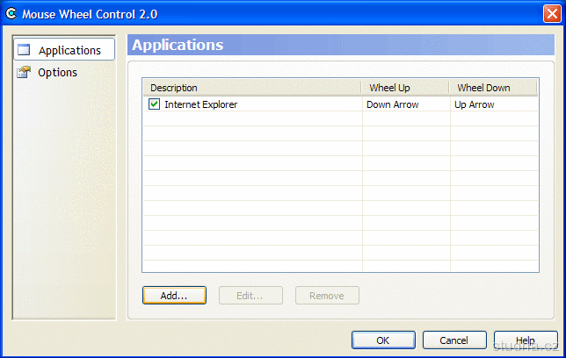Click the Mouse Wheel Control title bar icon

(x=11, y=13)
